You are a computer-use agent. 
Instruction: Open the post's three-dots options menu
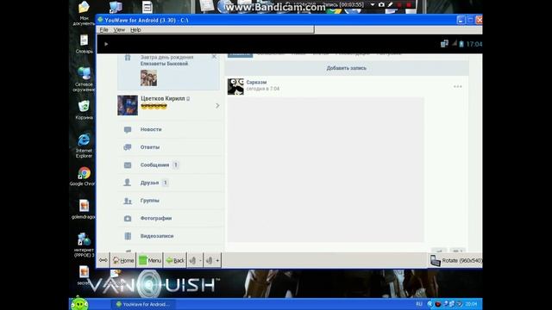point(457,86)
